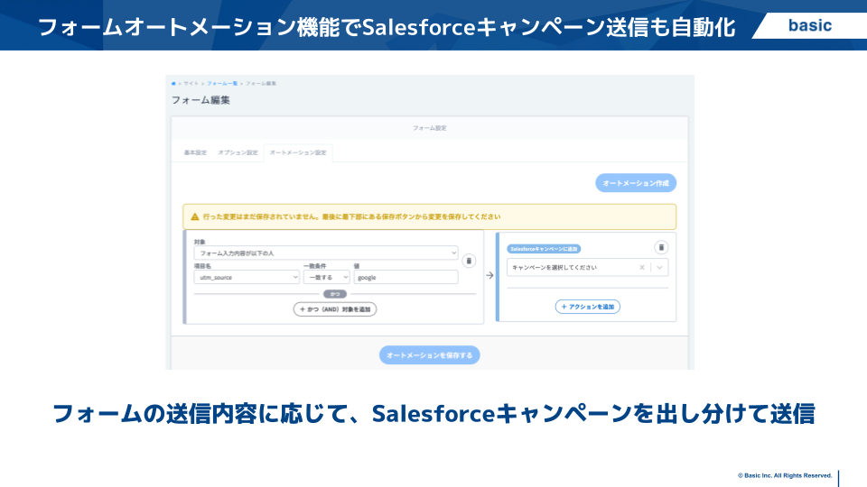The image size is (867, 487).
Task: Click the キャンペーンを選択してください select field
Action: (x=588, y=267)
